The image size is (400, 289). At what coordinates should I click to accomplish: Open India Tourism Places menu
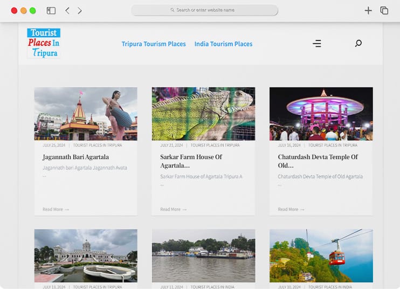tap(223, 44)
